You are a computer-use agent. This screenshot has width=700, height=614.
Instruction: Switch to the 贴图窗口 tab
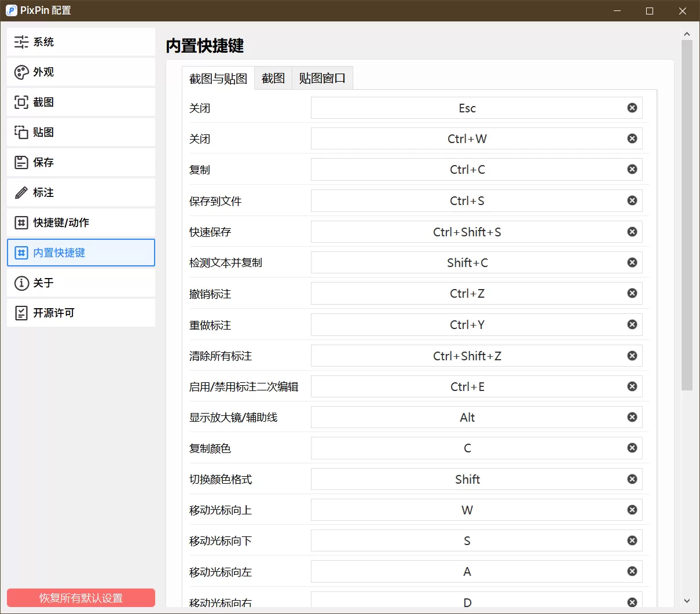click(322, 78)
